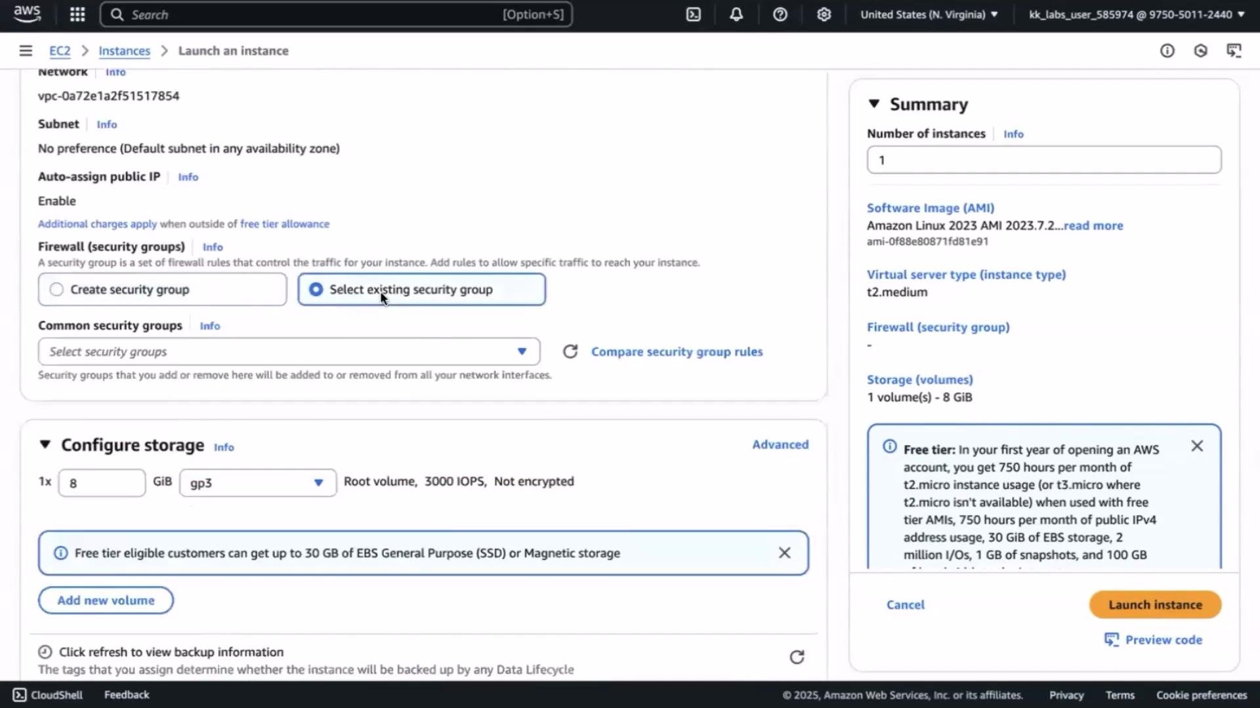This screenshot has width=1260, height=708.
Task: Click the info icon in storage notice
Action: tap(60, 553)
